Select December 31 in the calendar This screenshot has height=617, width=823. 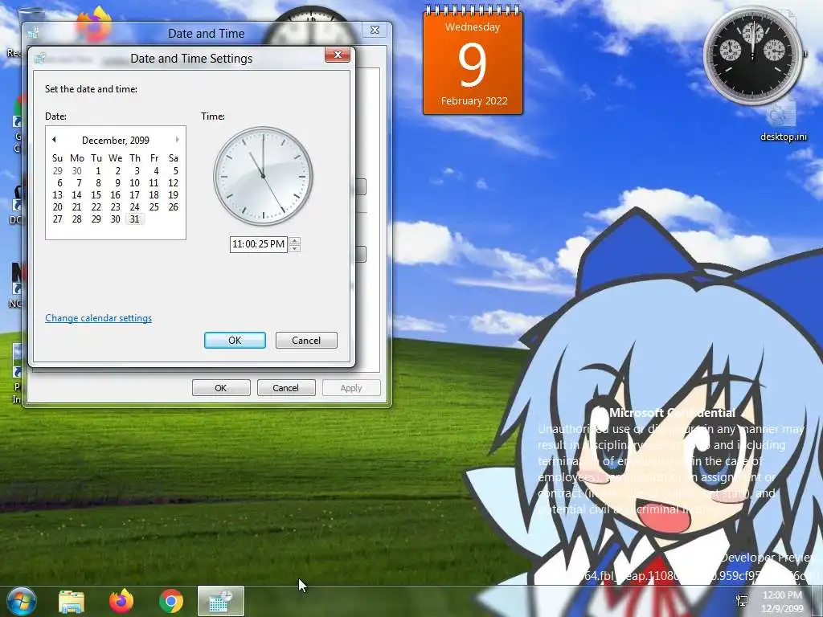tap(134, 219)
